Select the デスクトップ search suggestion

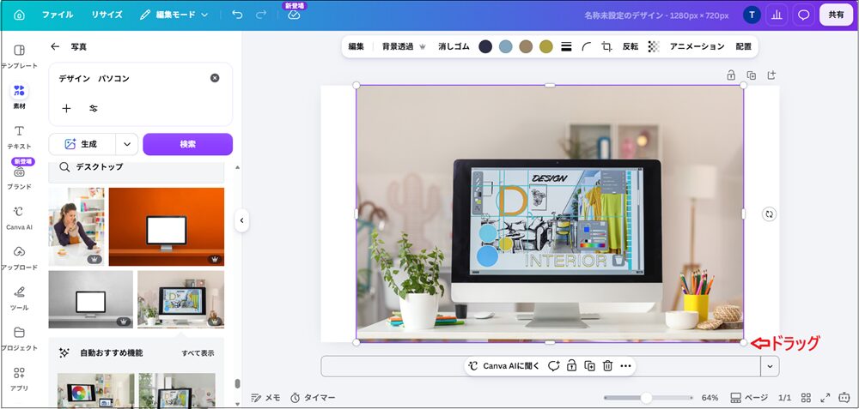[x=137, y=167]
